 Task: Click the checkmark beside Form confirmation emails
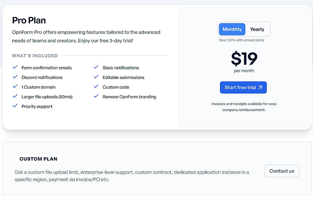[x=15, y=68]
